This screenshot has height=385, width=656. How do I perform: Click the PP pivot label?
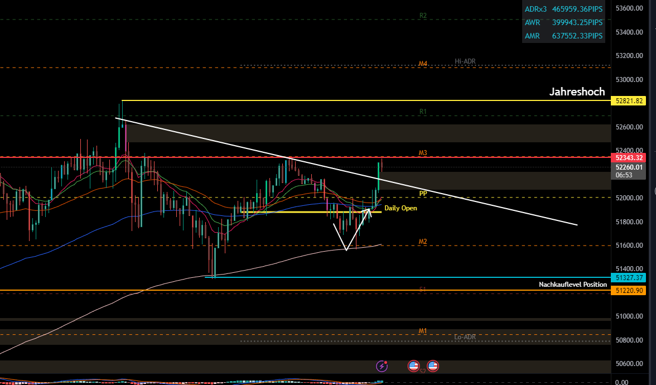click(423, 194)
